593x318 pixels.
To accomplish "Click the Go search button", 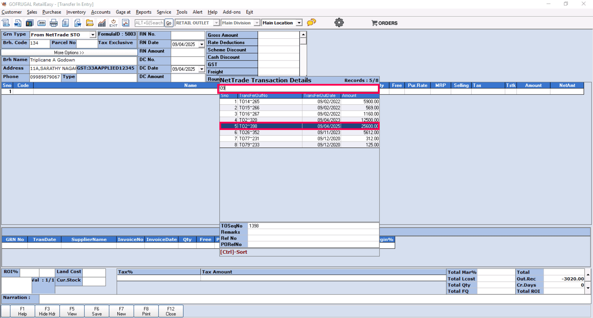I will [x=169, y=23].
